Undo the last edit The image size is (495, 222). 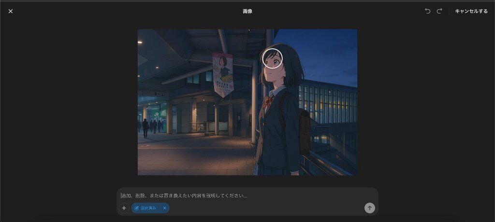click(x=427, y=12)
